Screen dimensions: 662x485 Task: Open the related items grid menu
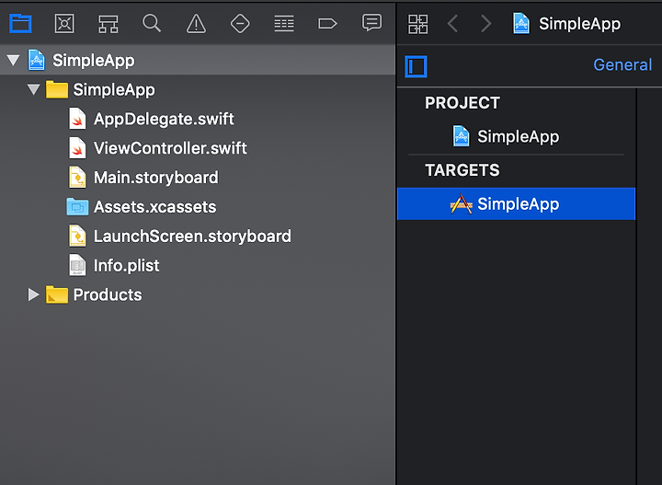tap(418, 24)
